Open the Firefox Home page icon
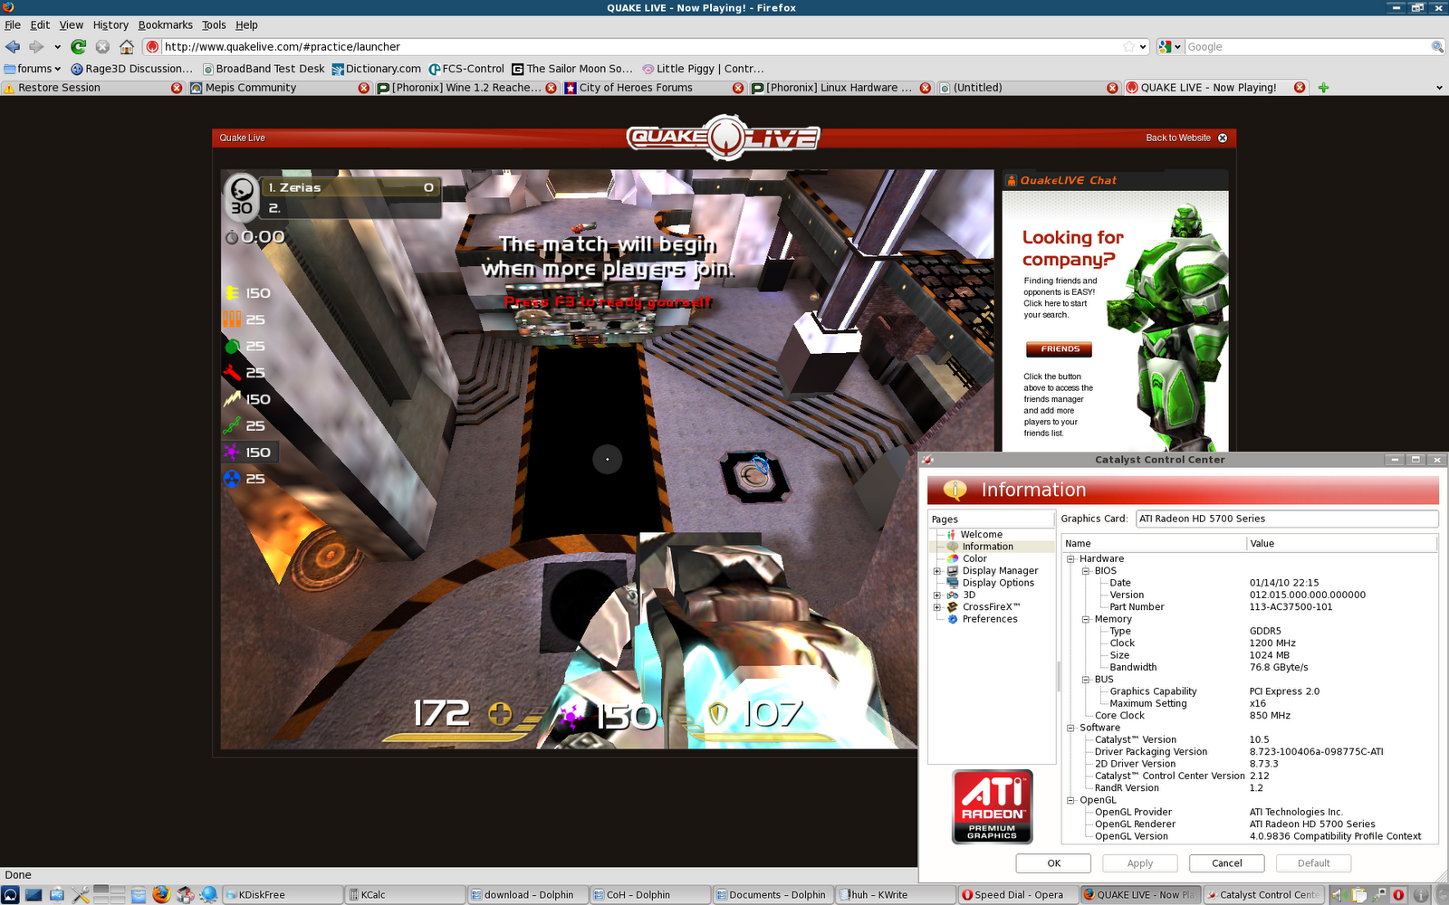1449x905 pixels. [127, 47]
